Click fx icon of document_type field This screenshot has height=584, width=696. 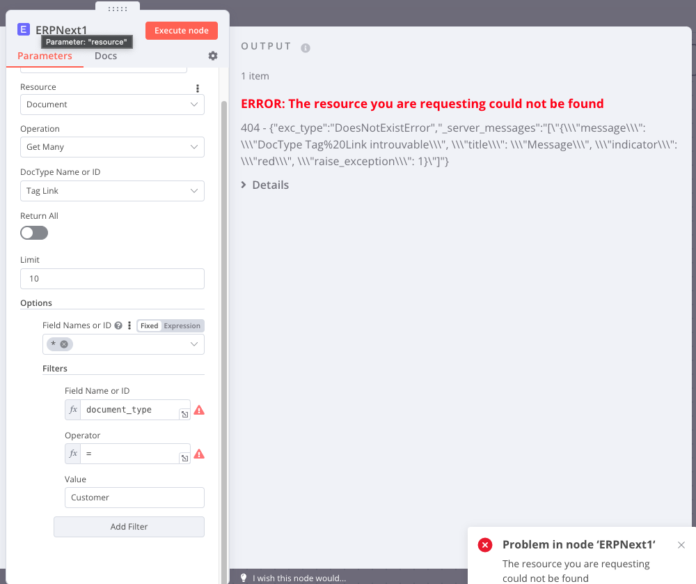[73, 409]
